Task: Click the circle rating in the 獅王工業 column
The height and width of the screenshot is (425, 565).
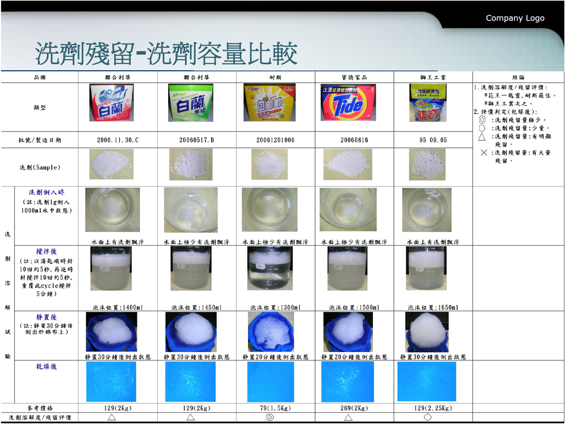Action: pos(428,417)
